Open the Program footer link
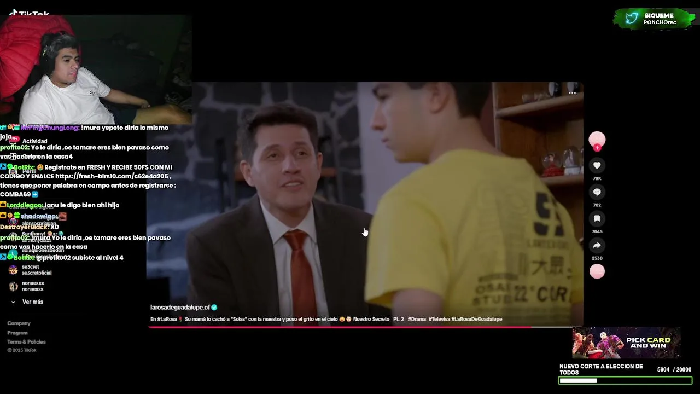Viewport: 700px width, 394px height. coord(17,333)
